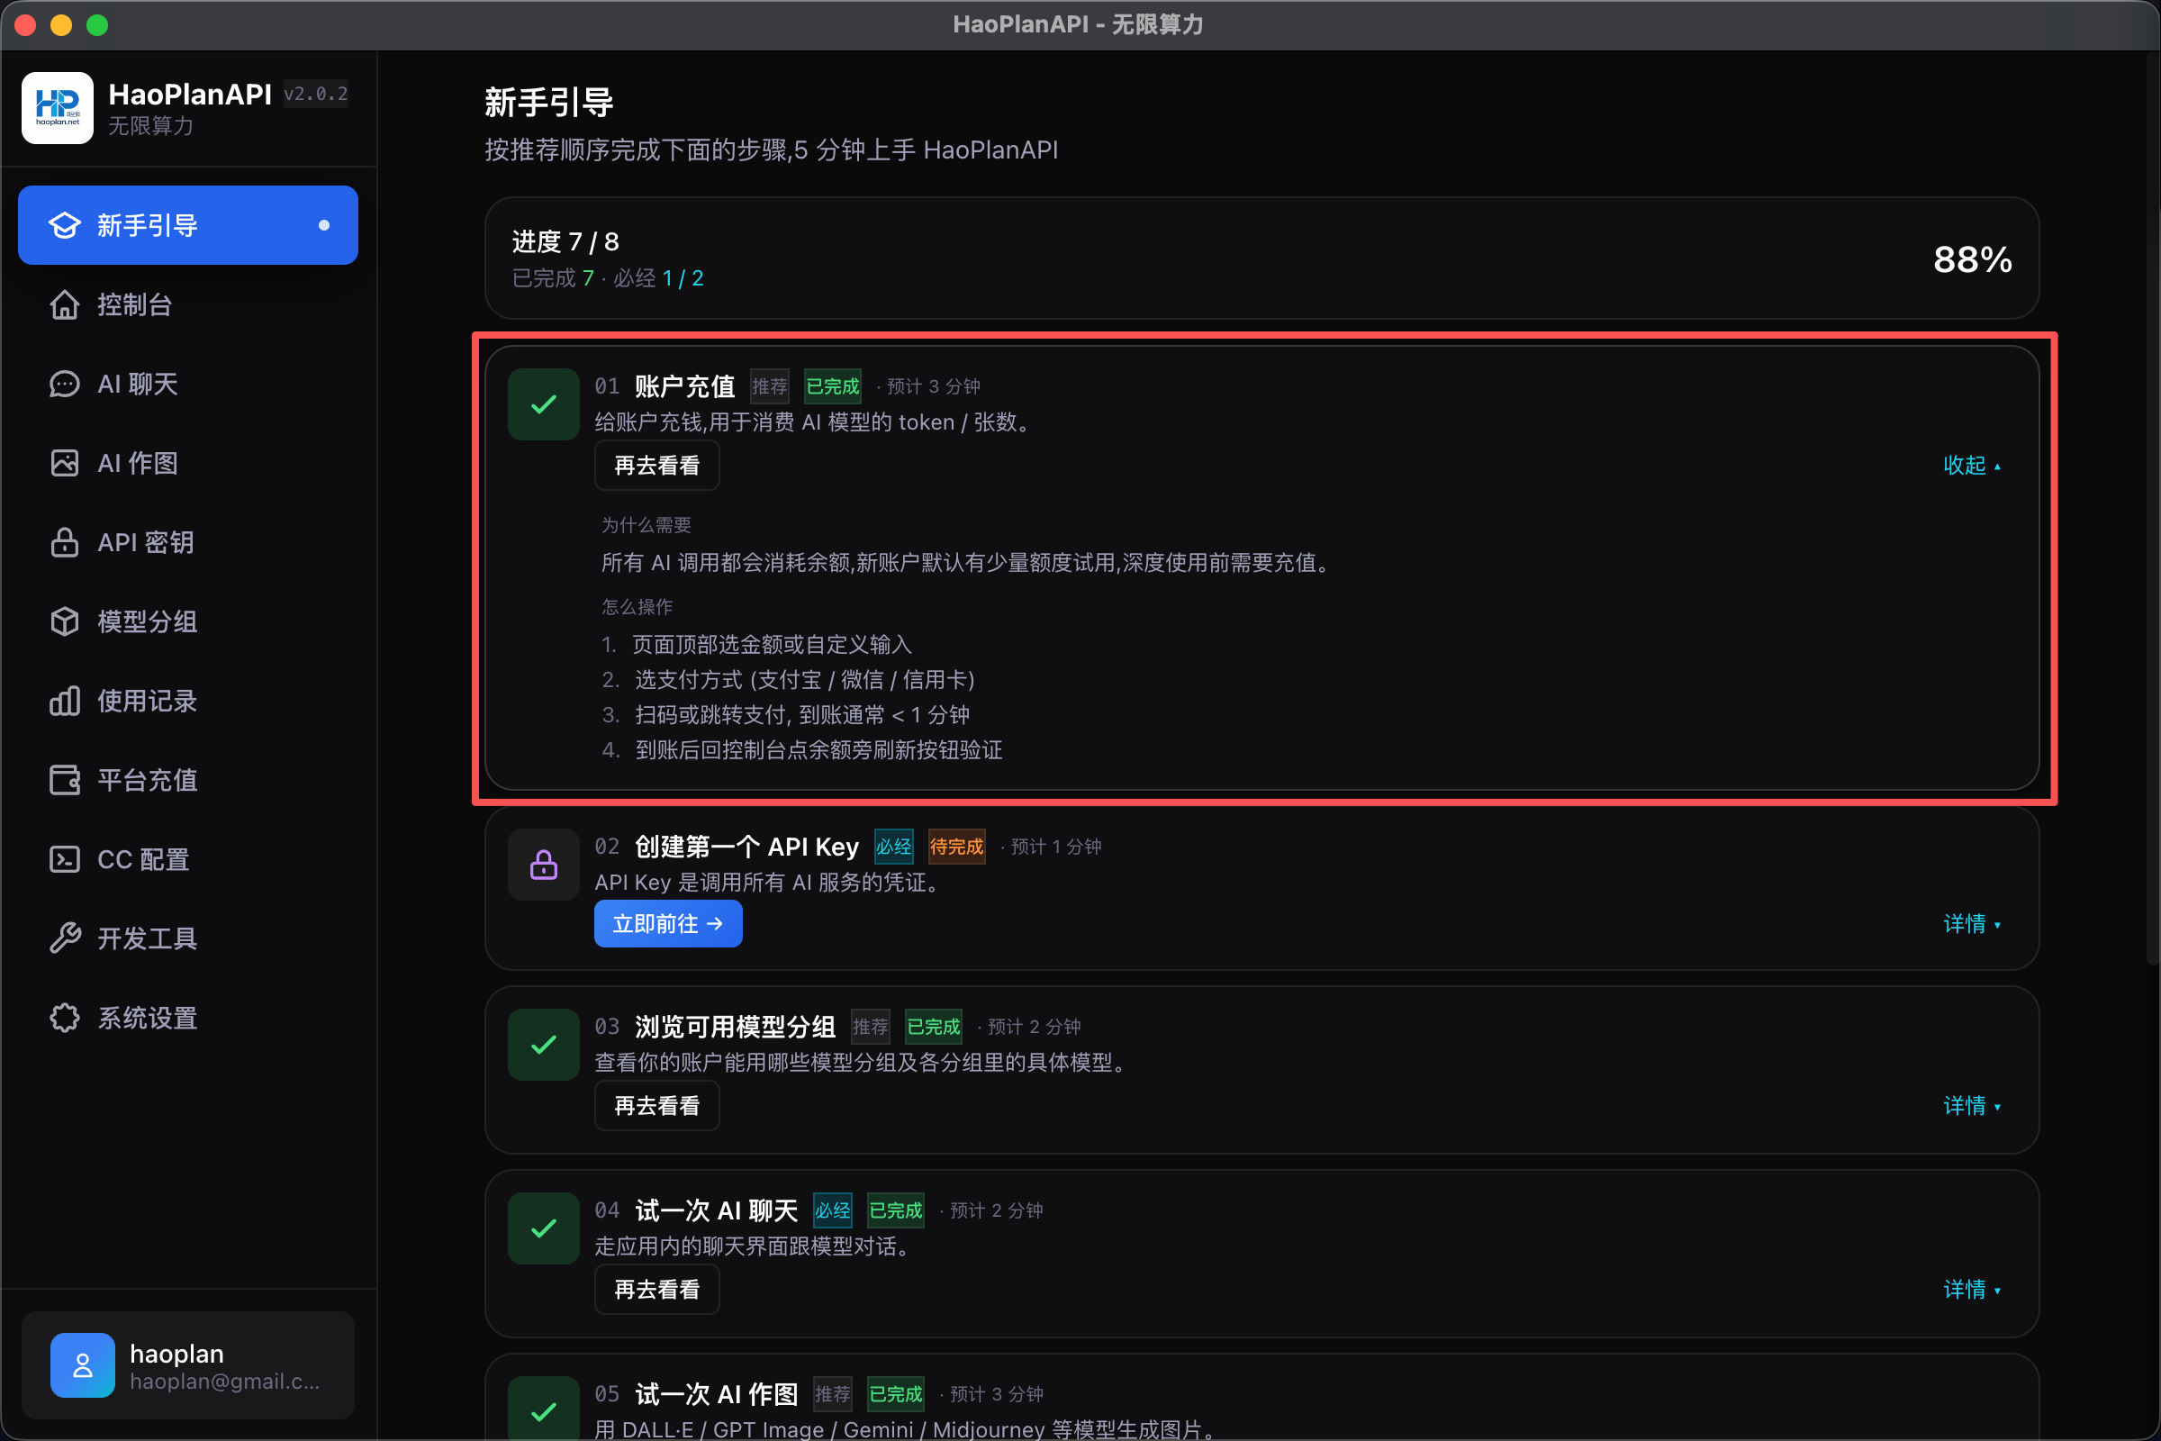Screen dimensions: 2161x1441
Task: Click the 已完成 badge on 浏览可用模型分组
Action: click(934, 1027)
